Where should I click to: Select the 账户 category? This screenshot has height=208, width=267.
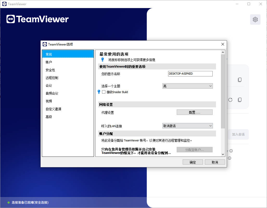click(x=68, y=62)
